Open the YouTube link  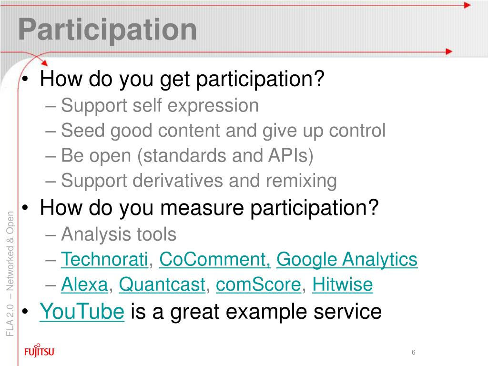[82, 311]
